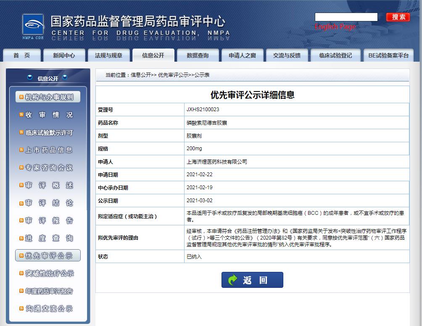The width and height of the screenshot is (422, 326).
Task: Click the 返回 back button
Action: point(252,280)
